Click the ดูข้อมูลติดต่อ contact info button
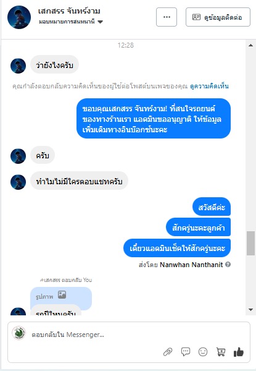Image resolution: width=256 pixels, height=371 pixels. pos(218,17)
